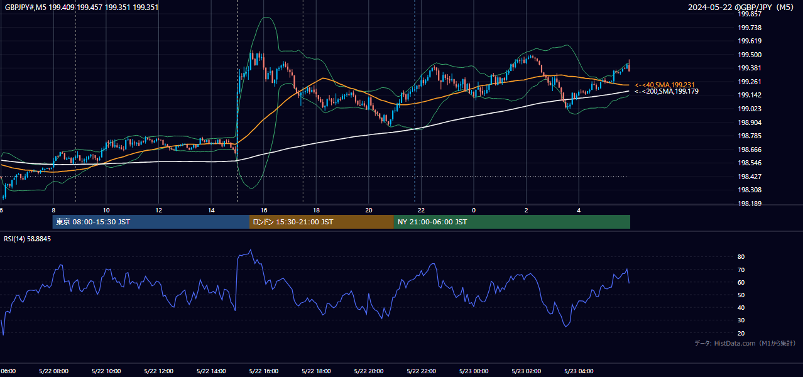The width and height of the screenshot is (803, 377).
Task: Click the 198.546 price axis label
Action: click(x=749, y=163)
